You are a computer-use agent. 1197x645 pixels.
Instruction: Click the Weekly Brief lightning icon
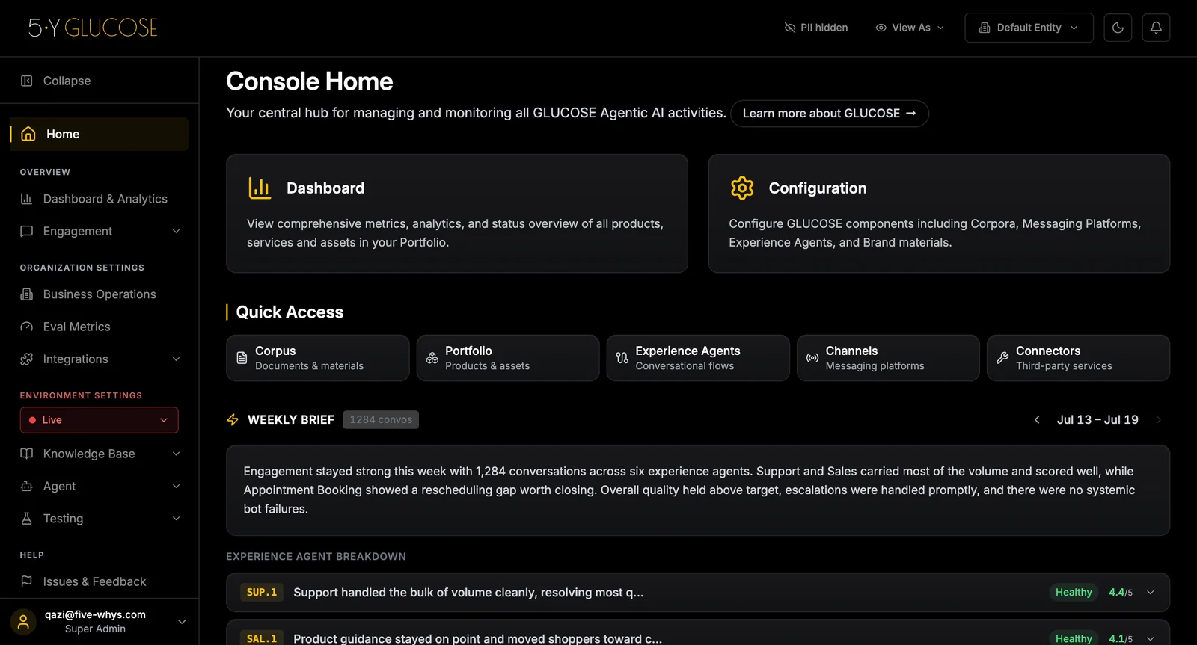[233, 420]
